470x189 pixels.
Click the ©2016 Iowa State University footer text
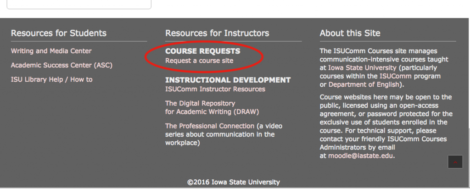coord(234,182)
